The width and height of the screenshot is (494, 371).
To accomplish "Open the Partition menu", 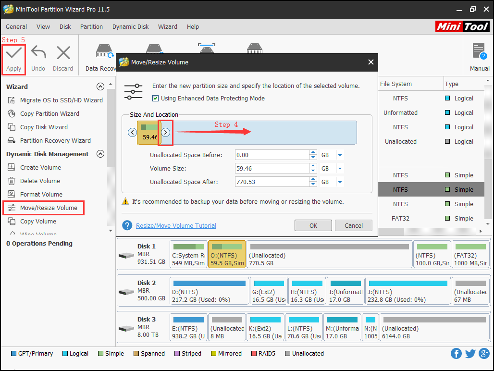I will (91, 27).
